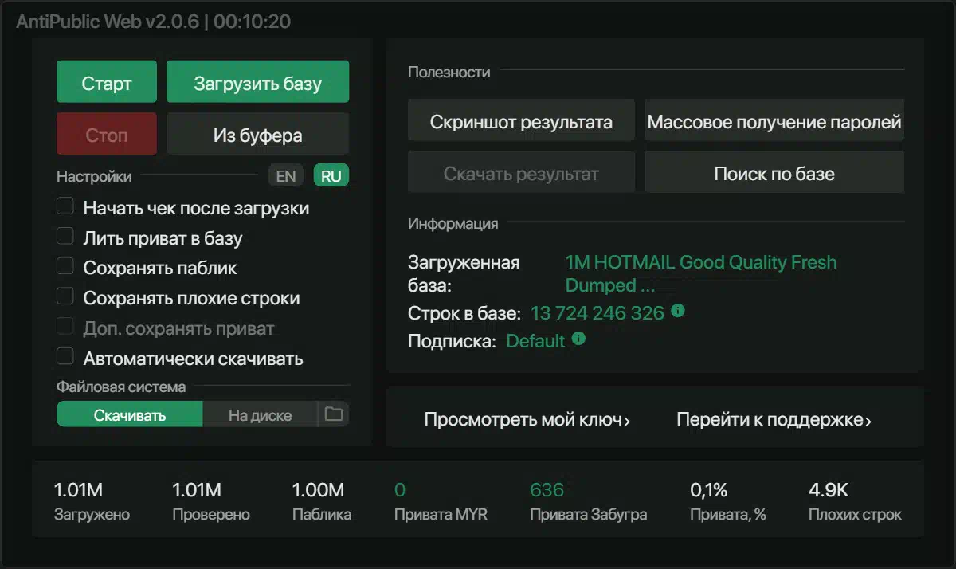Open Массовое получение паролей

coord(774,121)
